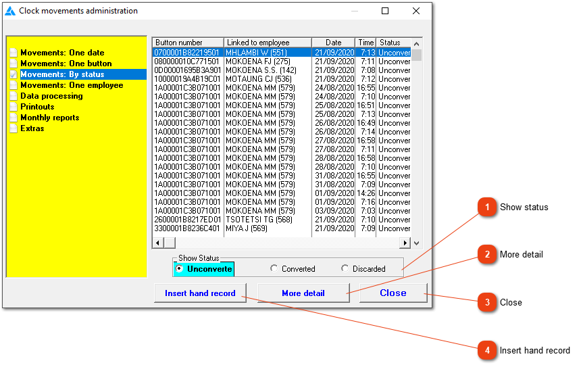Sort by Linked to employee column header
This screenshot has width=581, height=367.
(x=268, y=43)
